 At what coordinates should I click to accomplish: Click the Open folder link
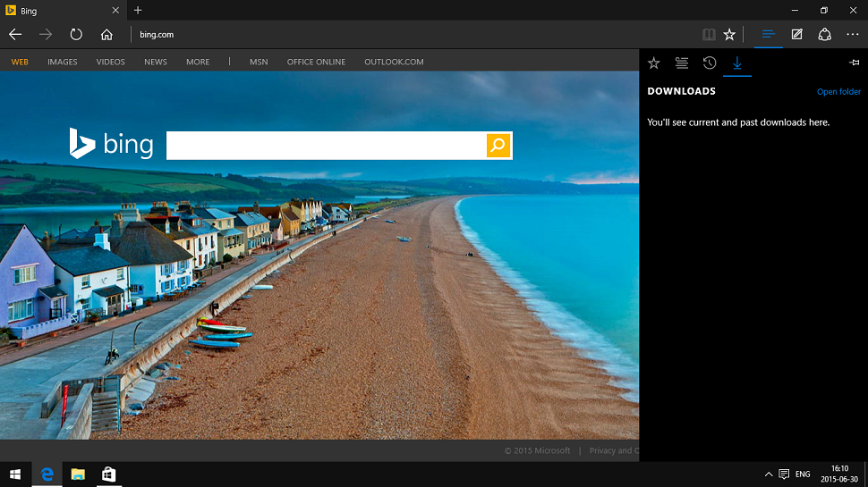pyautogui.click(x=838, y=92)
